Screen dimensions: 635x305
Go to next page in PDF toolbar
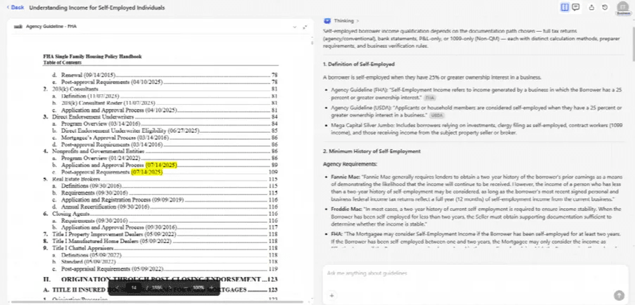170,287
